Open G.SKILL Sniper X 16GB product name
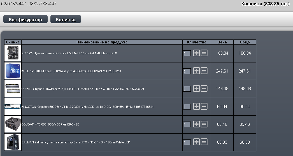 [83, 89]
